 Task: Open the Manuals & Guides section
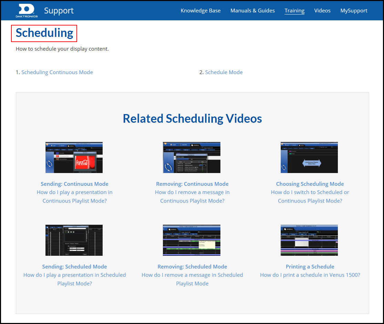click(x=252, y=10)
